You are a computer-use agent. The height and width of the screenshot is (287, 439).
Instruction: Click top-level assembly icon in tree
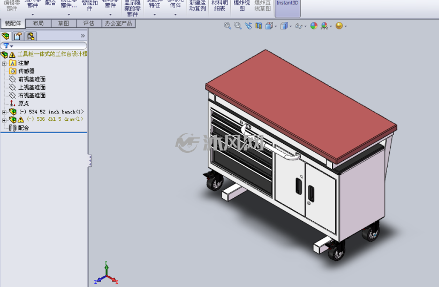4,55
